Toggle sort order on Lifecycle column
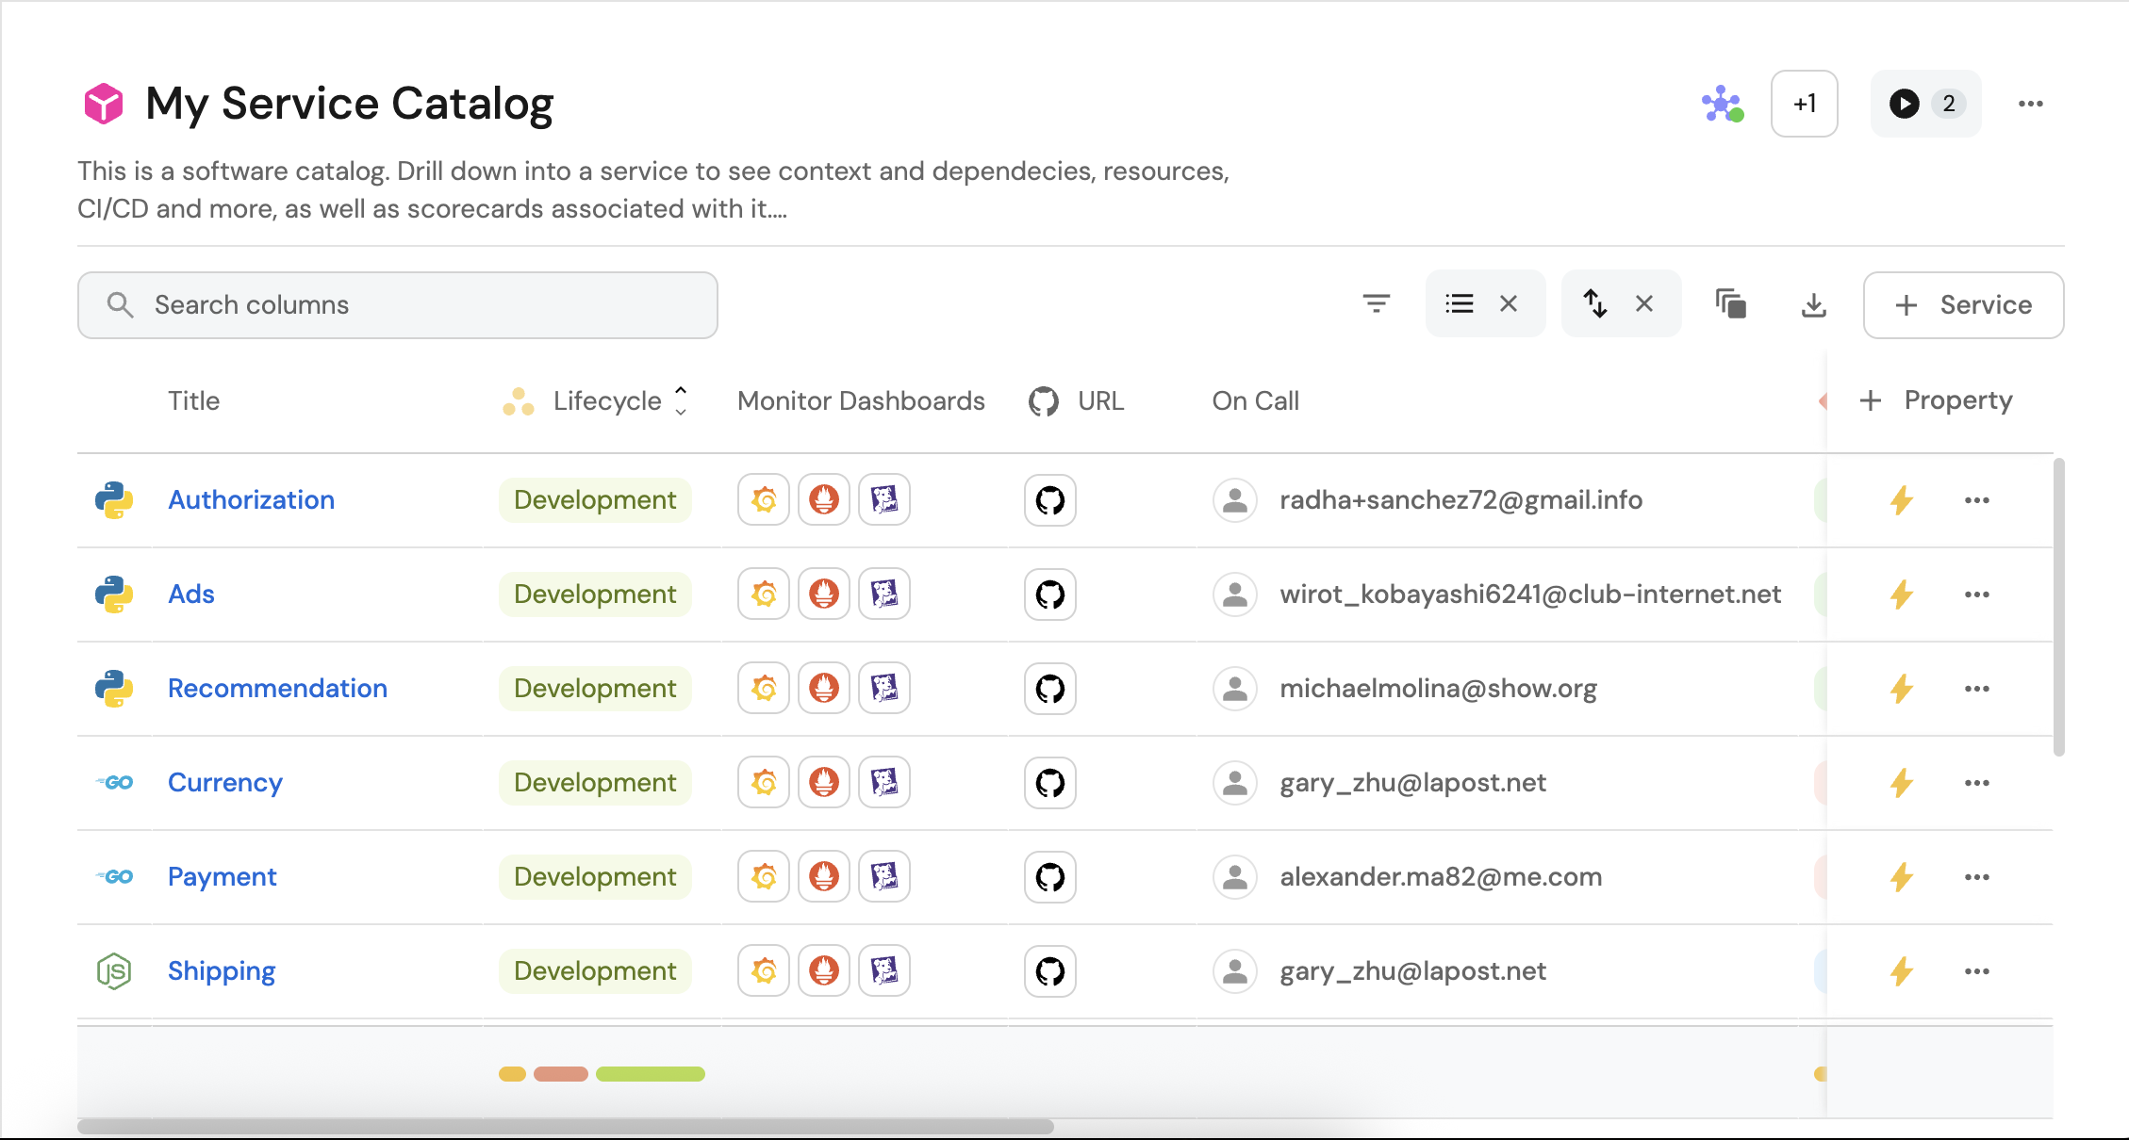The height and width of the screenshot is (1140, 2129). tap(681, 400)
